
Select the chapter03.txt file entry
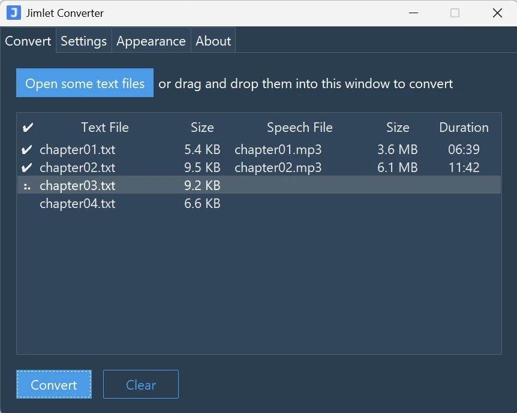click(77, 186)
